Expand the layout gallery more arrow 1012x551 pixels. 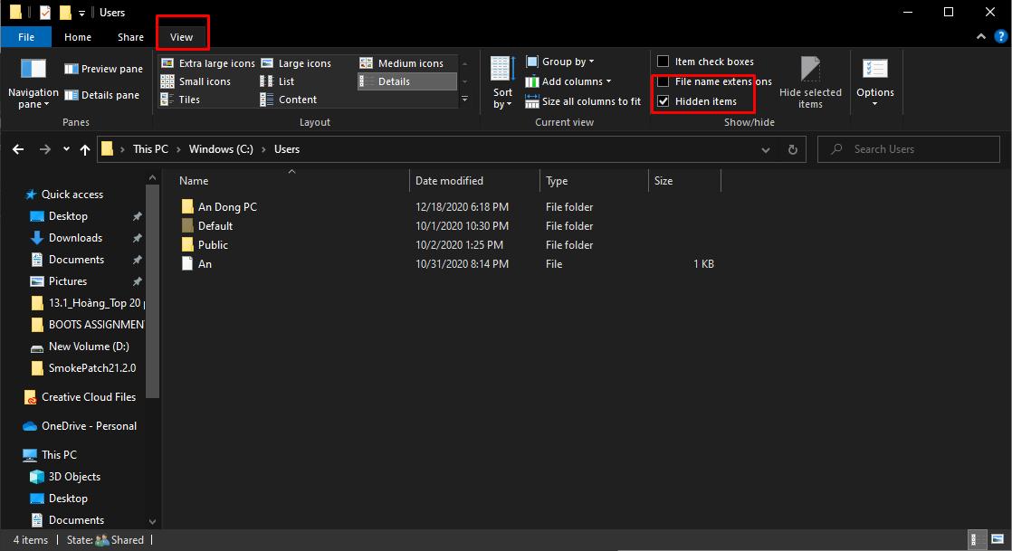coord(464,100)
